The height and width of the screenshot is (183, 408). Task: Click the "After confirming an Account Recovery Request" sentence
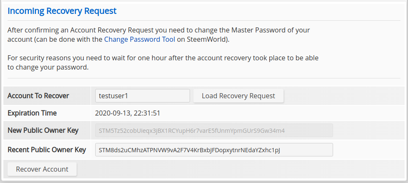[x=85, y=30]
